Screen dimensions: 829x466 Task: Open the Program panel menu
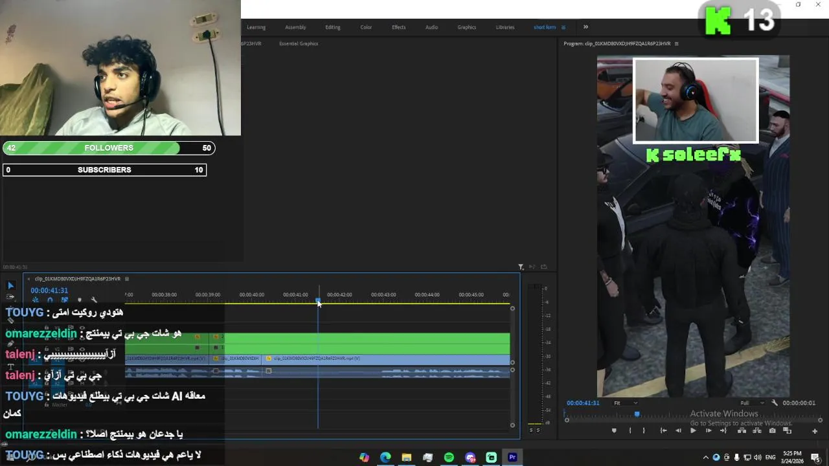click(676, 43)
